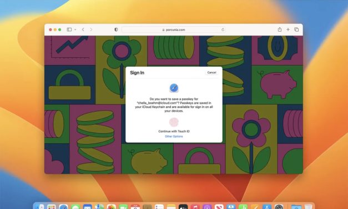Add a new tab with plus icon
Screen dimensions: 348x209
288,29
